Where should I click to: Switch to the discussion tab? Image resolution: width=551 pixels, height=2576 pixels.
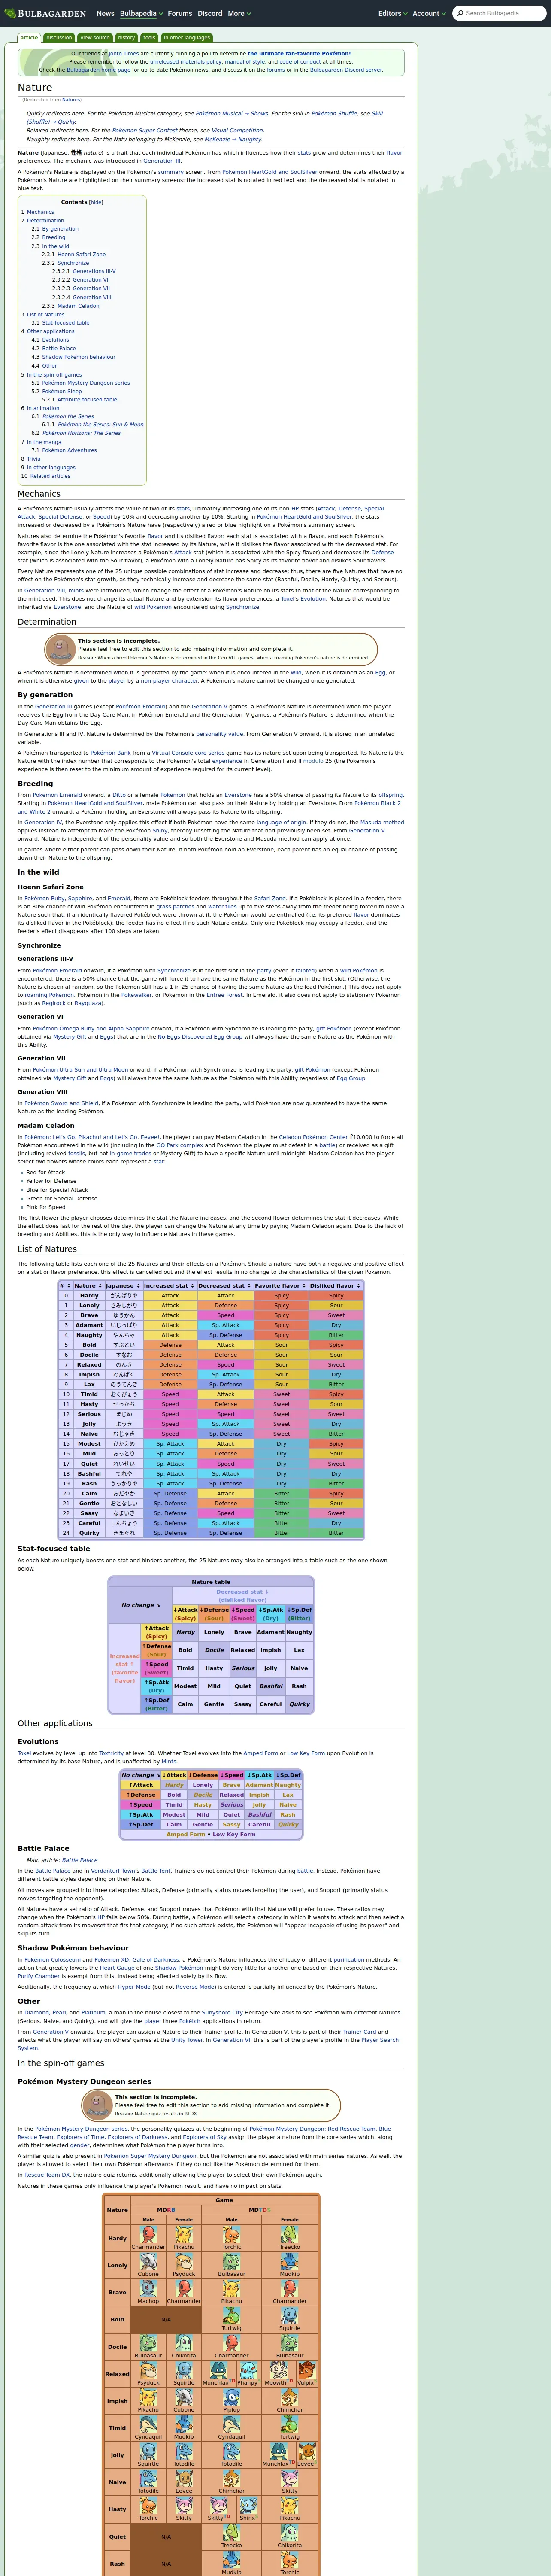click(59, 38)
